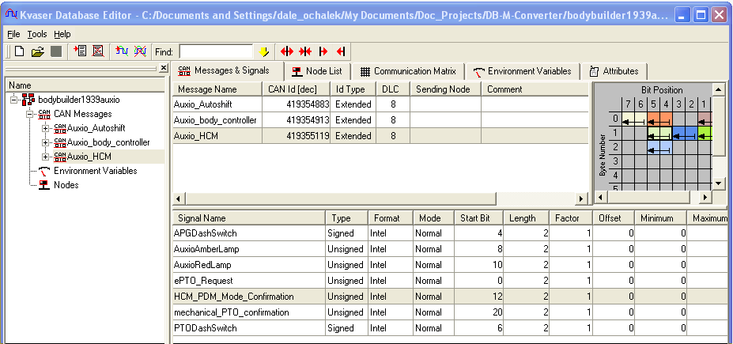Click the red left-arrow bar icon

pos(341,51)
